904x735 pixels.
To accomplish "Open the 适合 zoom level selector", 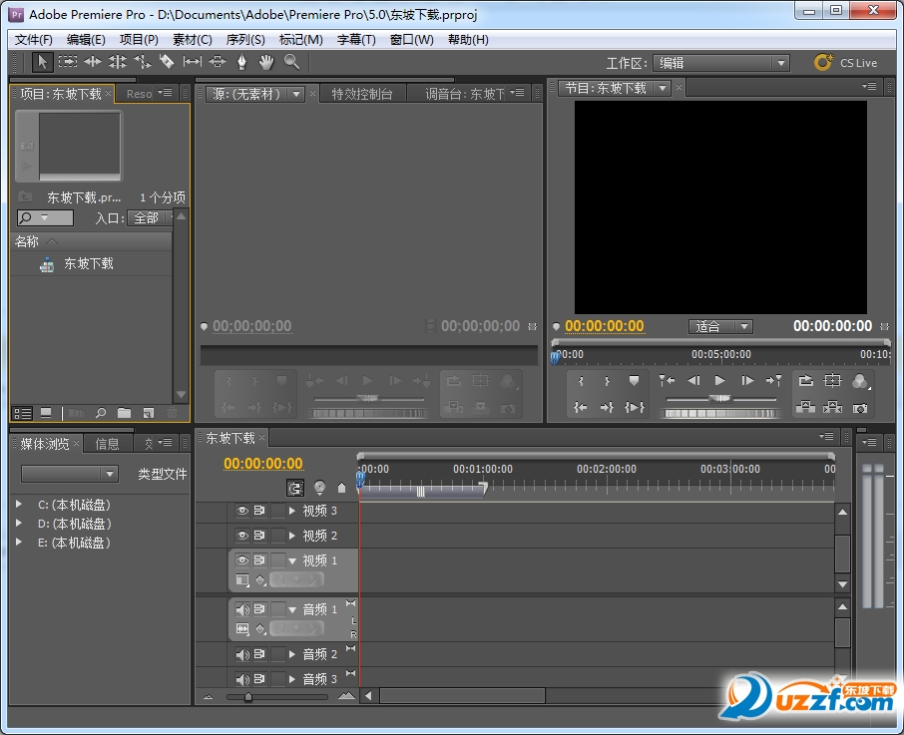I will [x=720, y=326].
